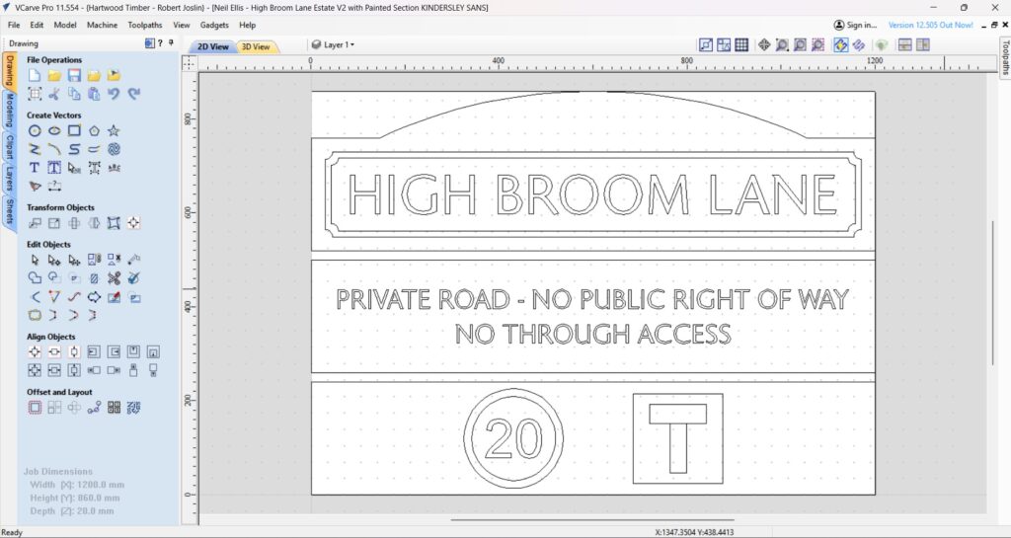Choose the Draw Text tool
The image size is (1011, 538).
pyautogui.click(x=35, y=168)
